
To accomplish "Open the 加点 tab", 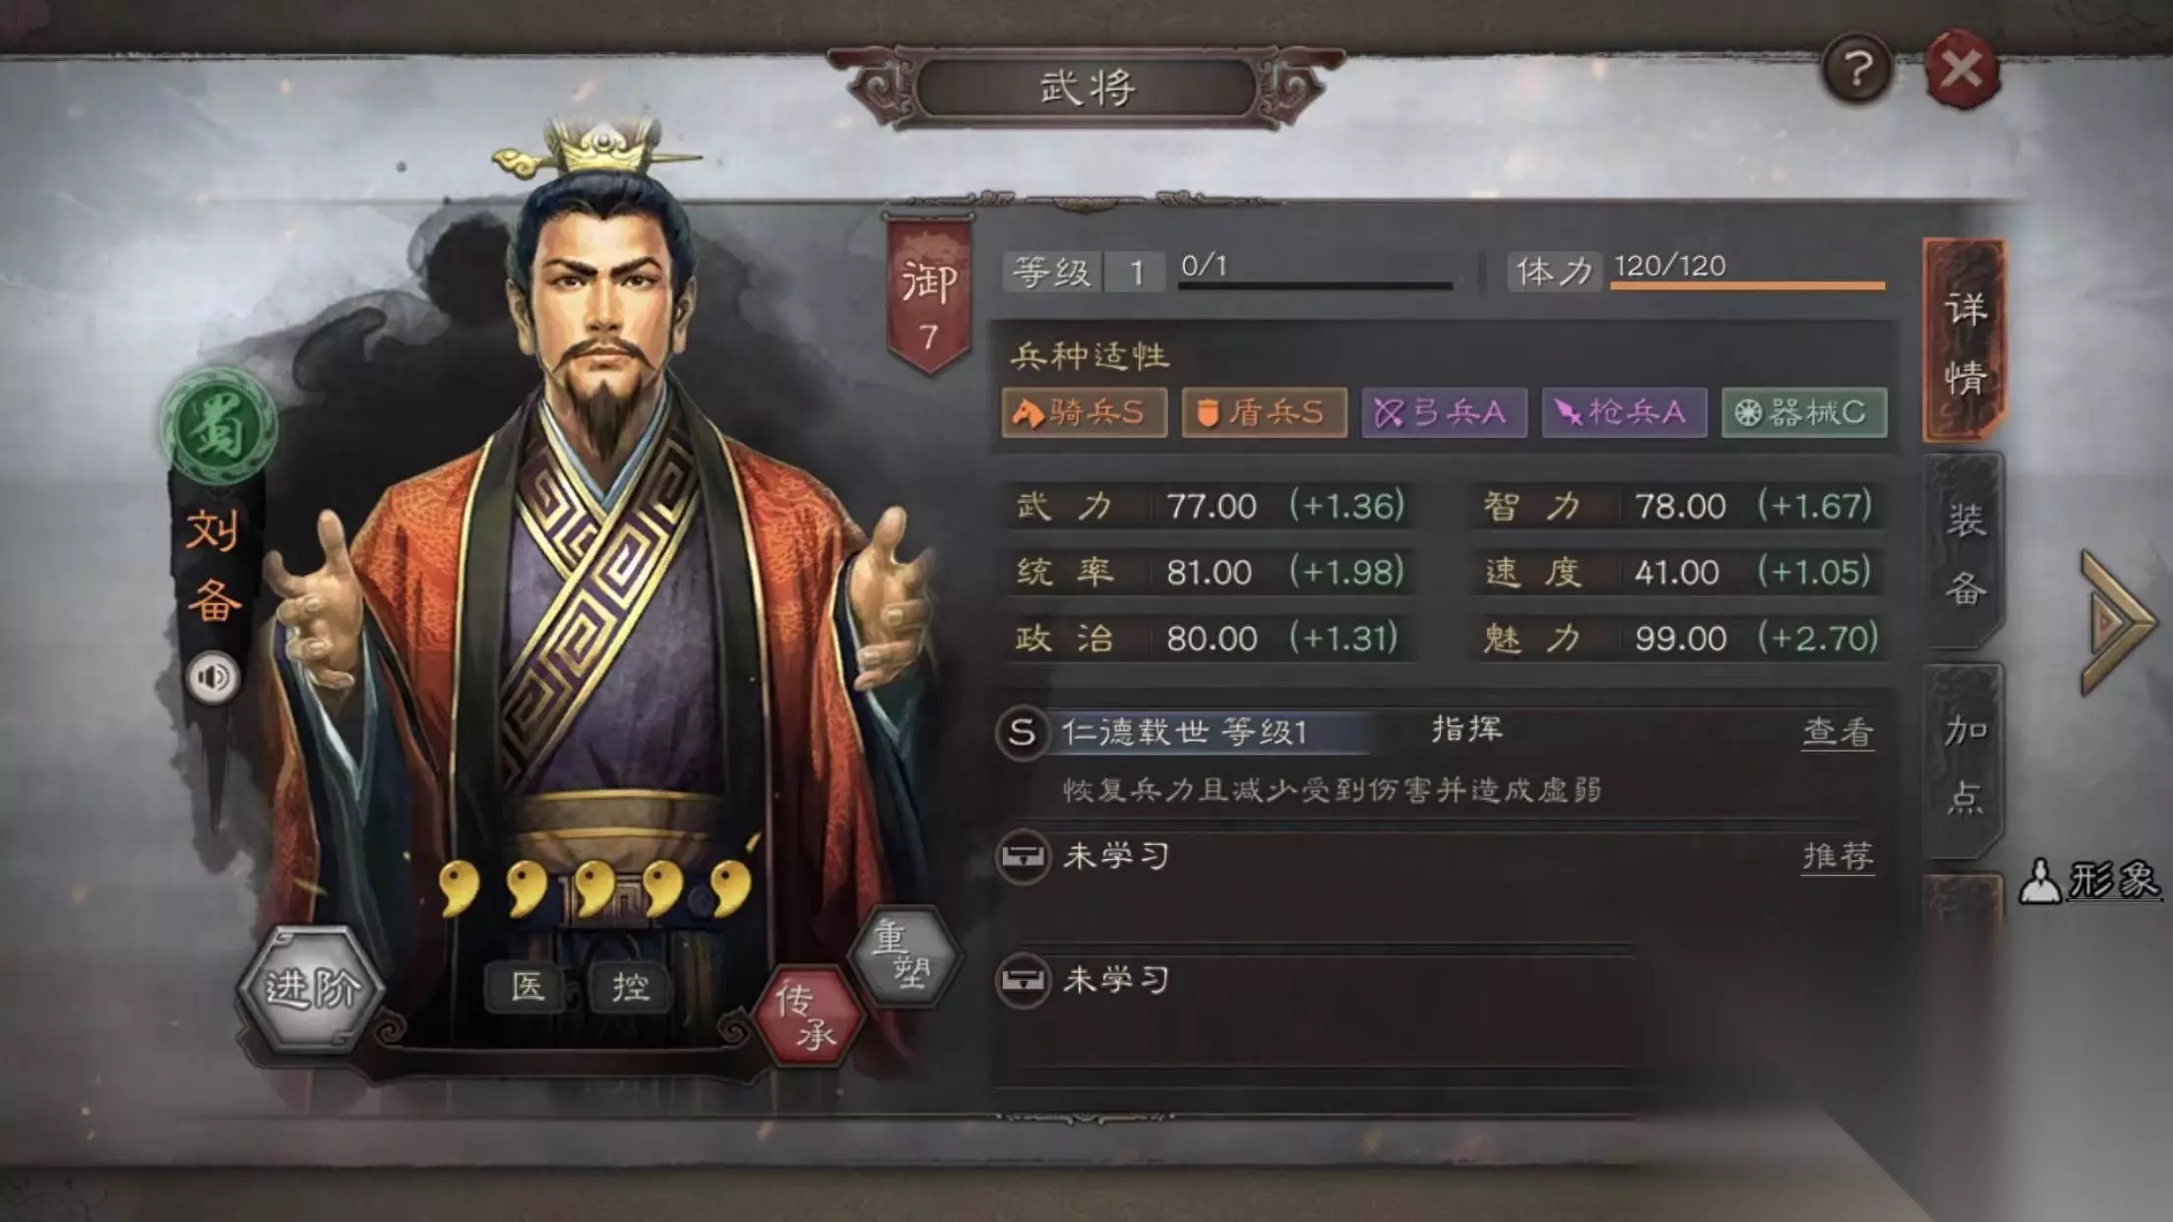I will pos(1964,763).
